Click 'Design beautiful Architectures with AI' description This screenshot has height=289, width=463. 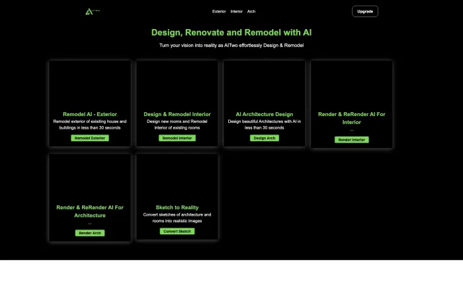tap(265, 124)
